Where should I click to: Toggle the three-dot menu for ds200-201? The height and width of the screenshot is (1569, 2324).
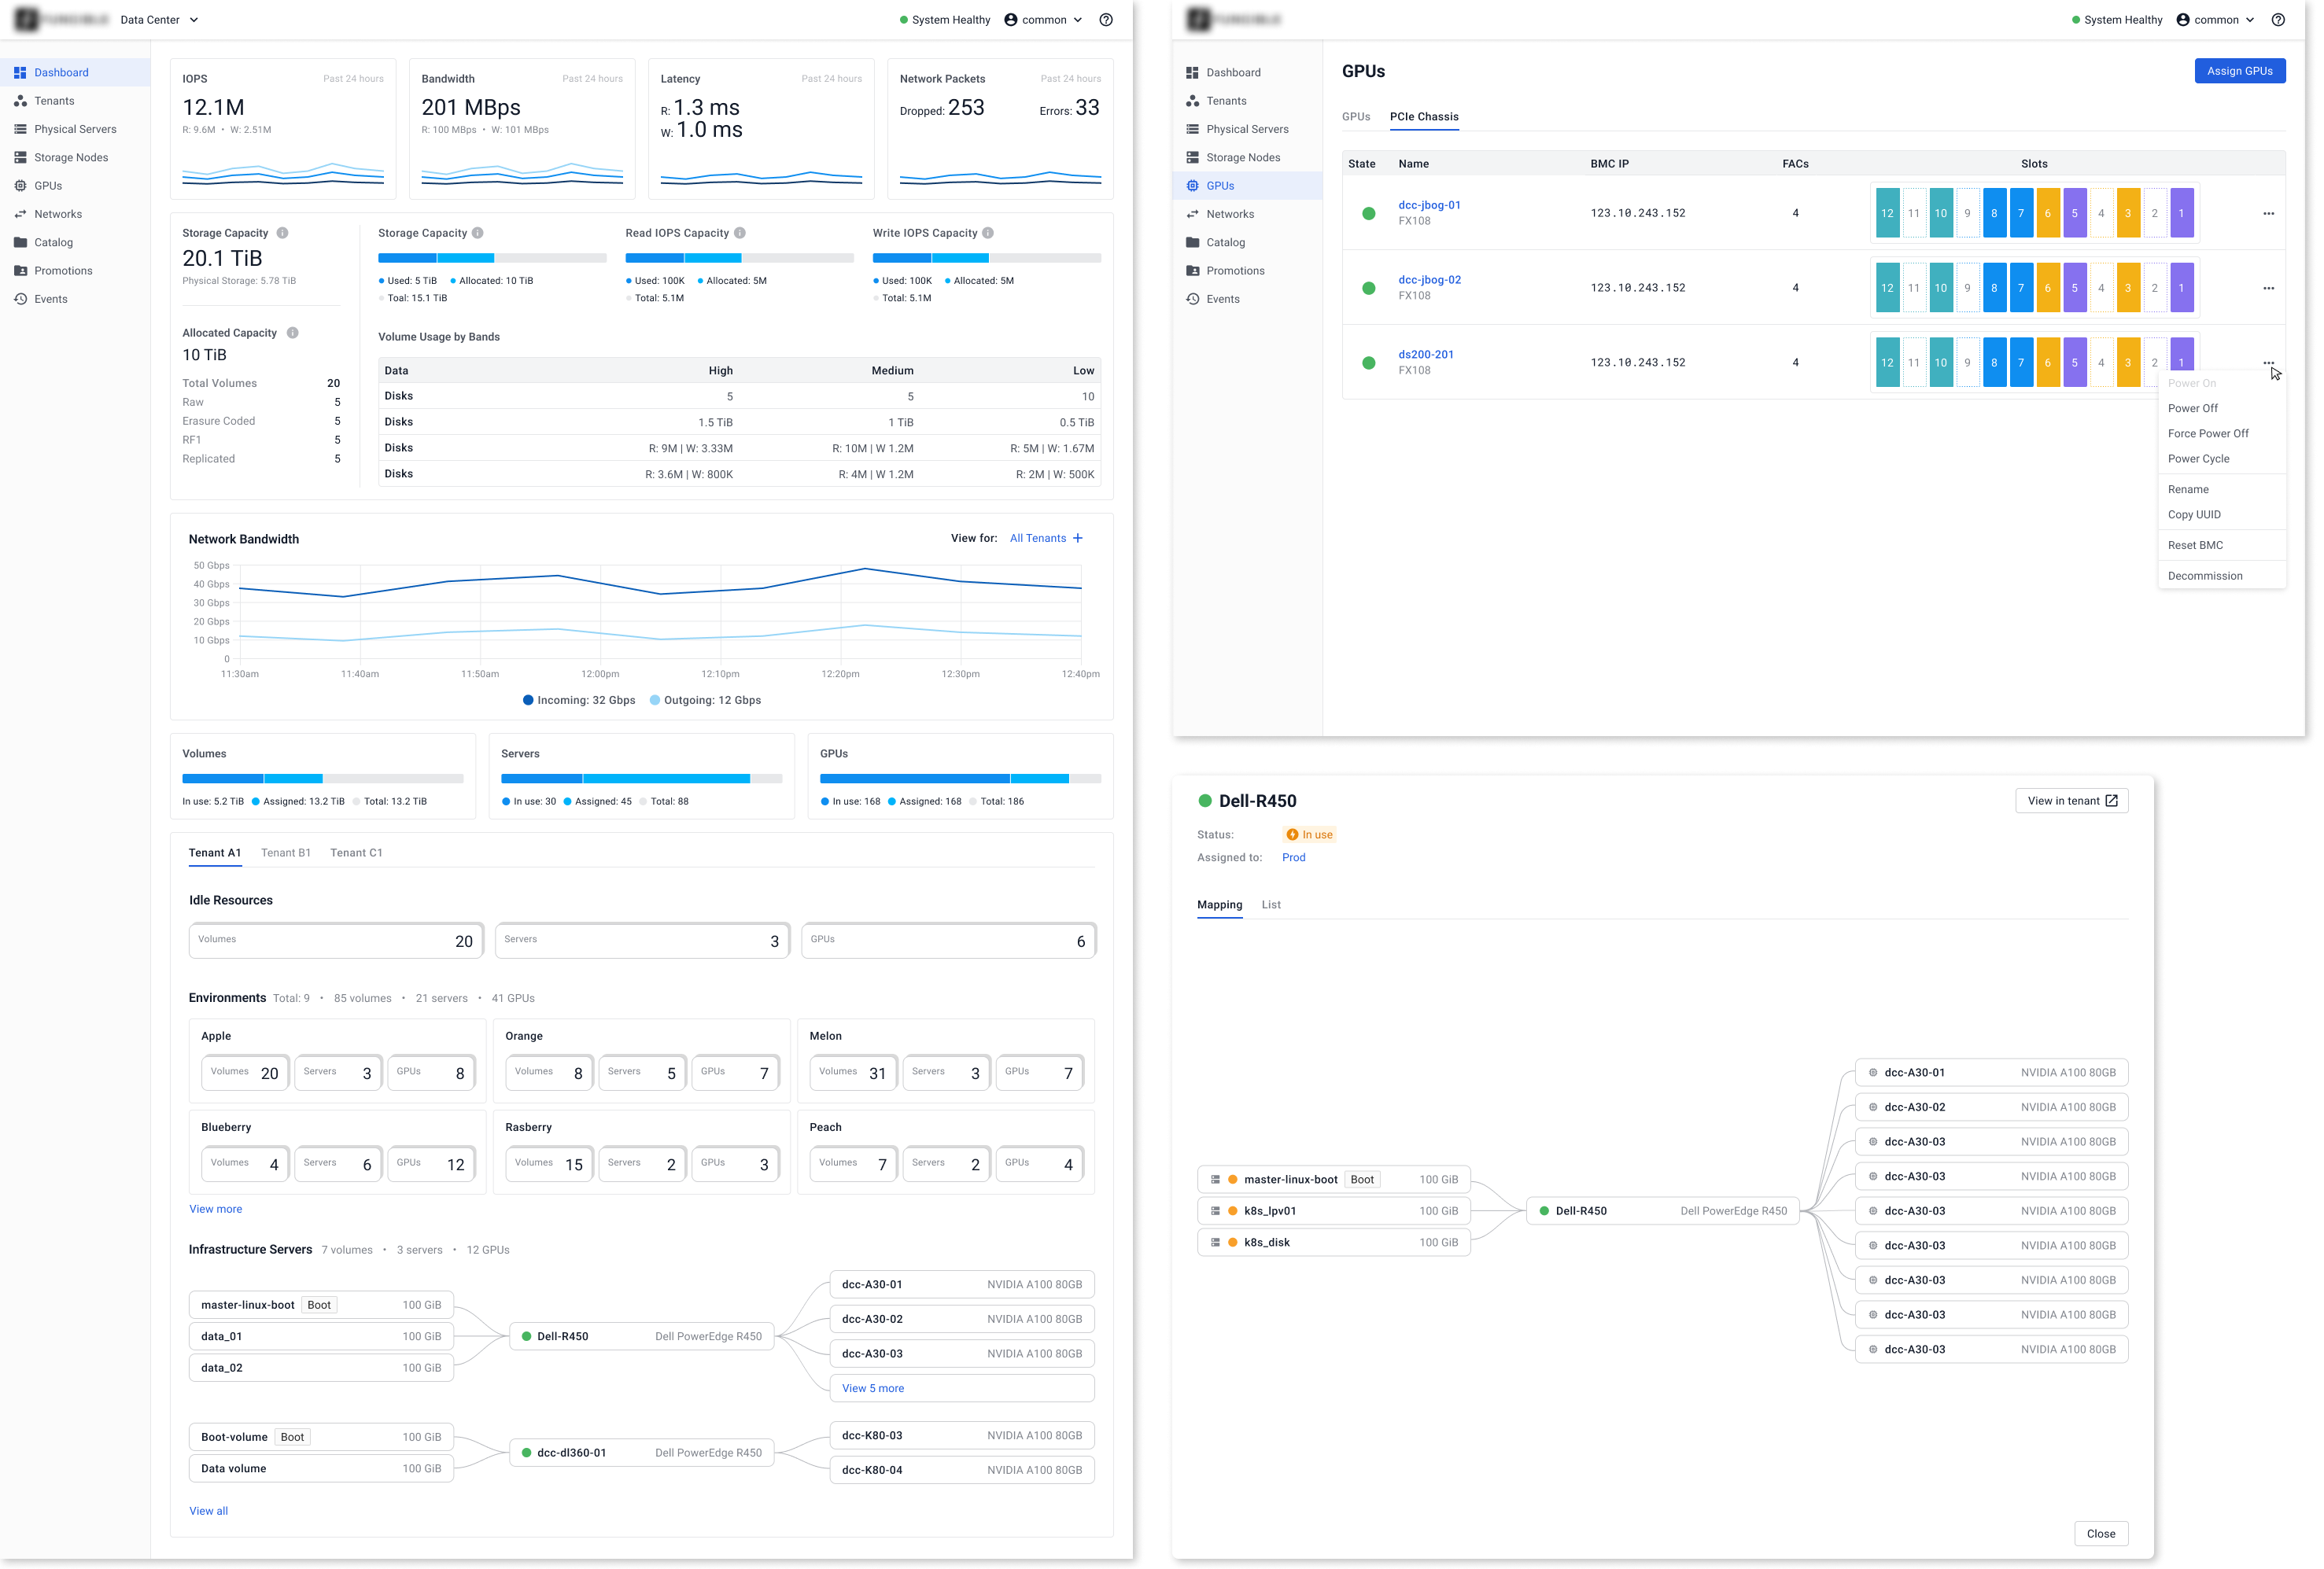tap(2268, 363)
